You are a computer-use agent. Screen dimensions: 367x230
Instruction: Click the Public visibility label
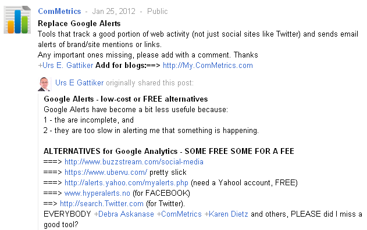(157, 11)
